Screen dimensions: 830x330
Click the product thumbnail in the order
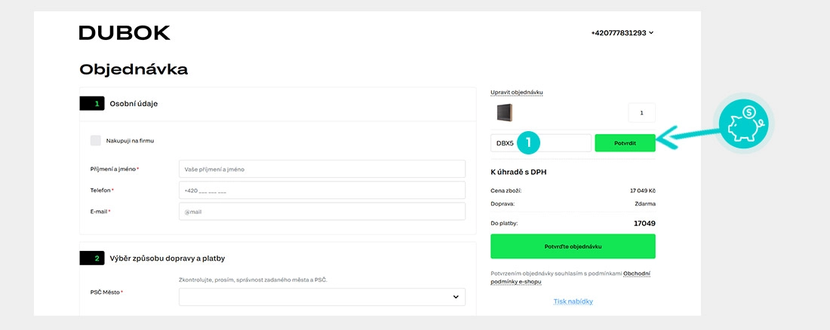tap(504, 113)
